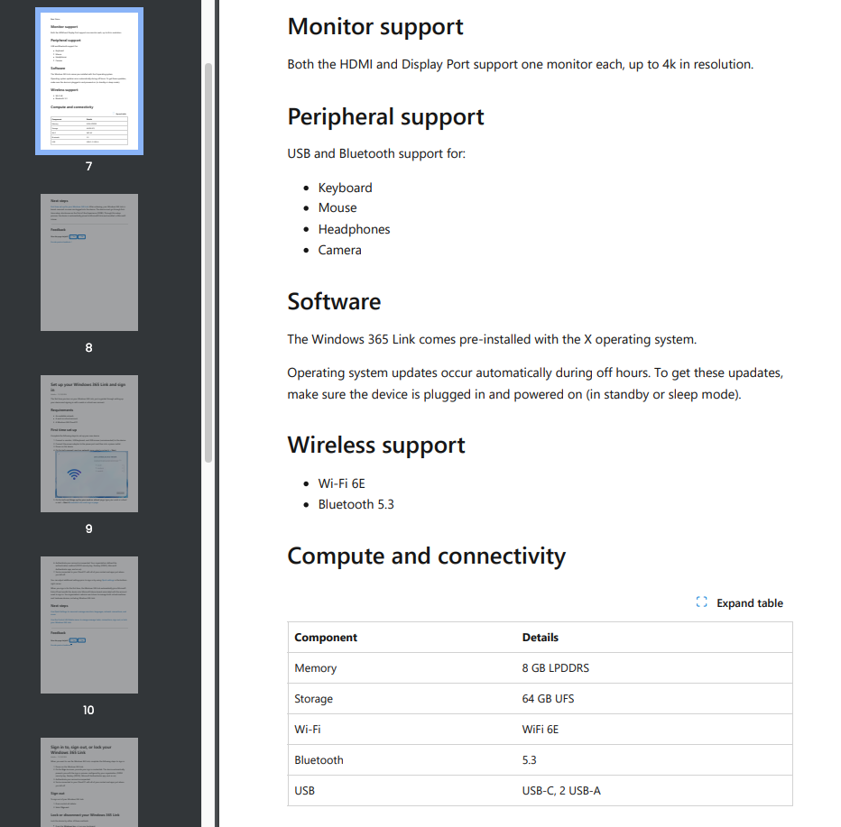This screenshot has height=827, width=841.
Task: Click the Expand table icon
Action: 701,602
